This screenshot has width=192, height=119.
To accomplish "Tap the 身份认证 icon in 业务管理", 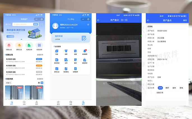I will click(x=57, y=69).
